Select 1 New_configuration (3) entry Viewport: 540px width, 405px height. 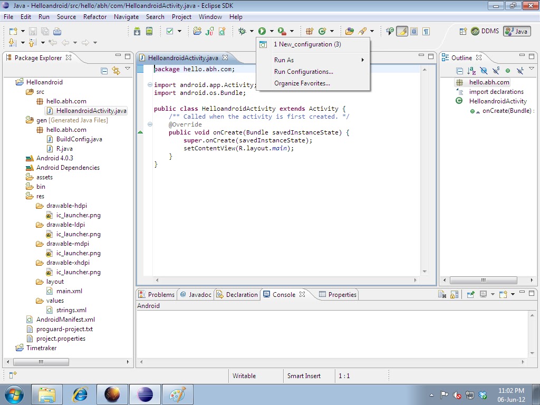(x=313, y=44)
